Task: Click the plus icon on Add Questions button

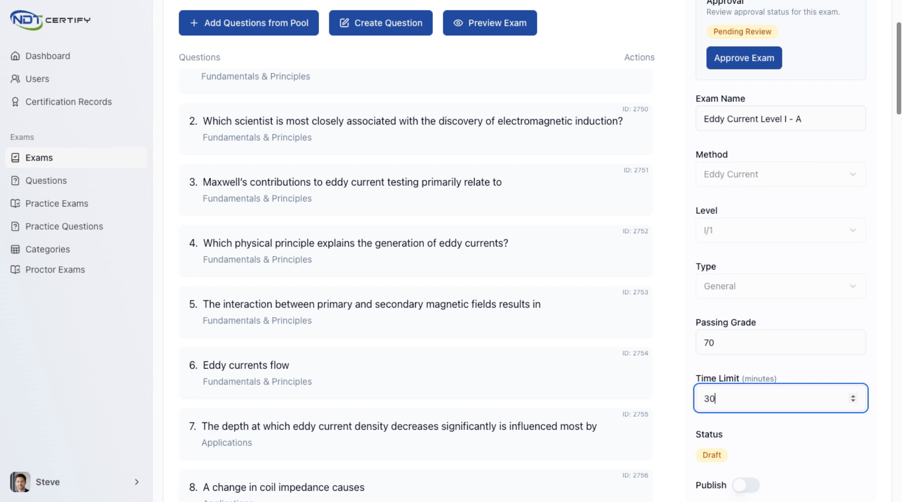Action: tap(194, 23)
